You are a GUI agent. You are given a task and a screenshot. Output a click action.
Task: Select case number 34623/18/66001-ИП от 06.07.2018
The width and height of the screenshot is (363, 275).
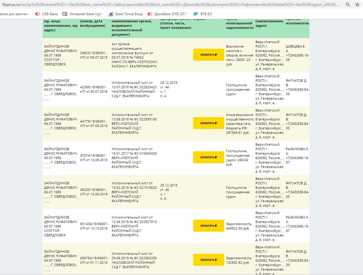point(94,55)
